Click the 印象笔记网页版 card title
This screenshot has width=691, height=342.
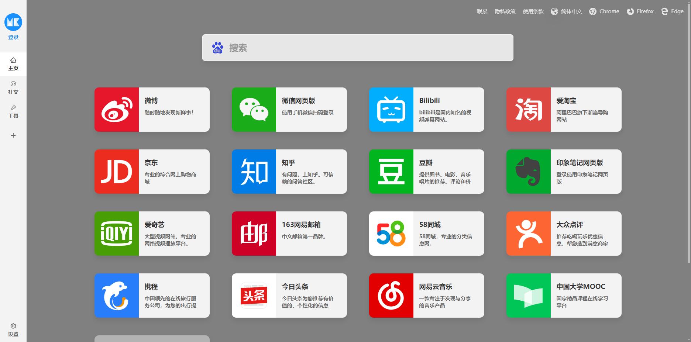[580, 163]
